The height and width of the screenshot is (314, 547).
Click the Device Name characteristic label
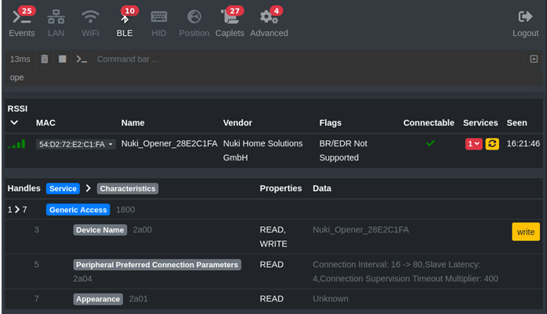click(x=100, y=230)
